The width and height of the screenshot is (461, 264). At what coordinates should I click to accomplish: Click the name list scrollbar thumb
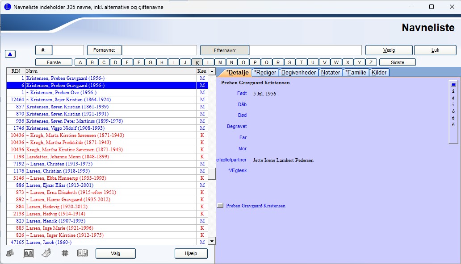tap(212, 173)
